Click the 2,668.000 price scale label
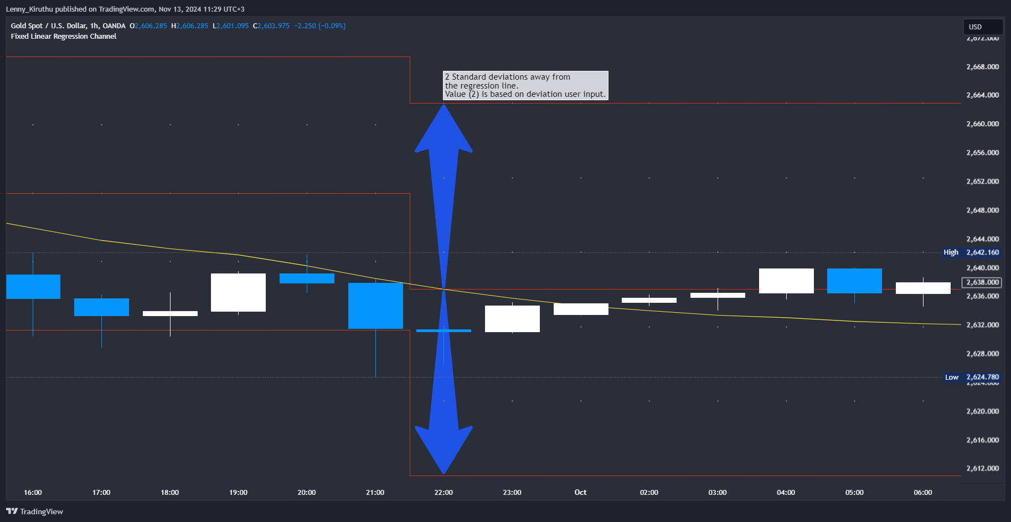 point(982,66)
